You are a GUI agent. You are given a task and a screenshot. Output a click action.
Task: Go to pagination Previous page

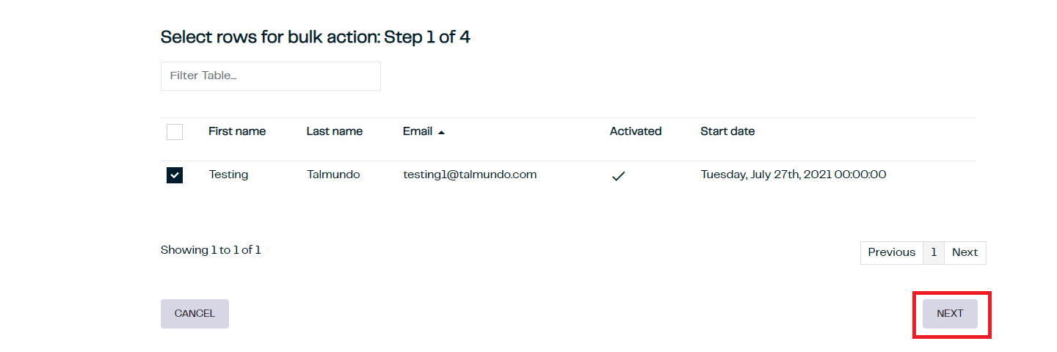(891, 252)
